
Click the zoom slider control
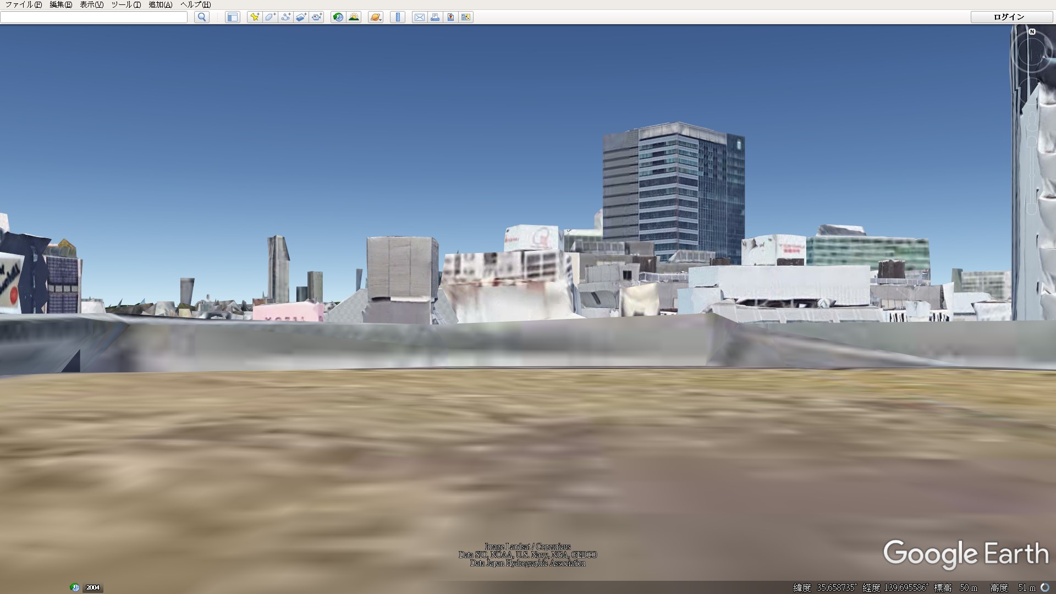[1032, 176]
